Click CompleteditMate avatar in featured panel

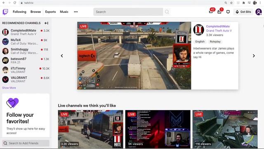coord(199,29)
